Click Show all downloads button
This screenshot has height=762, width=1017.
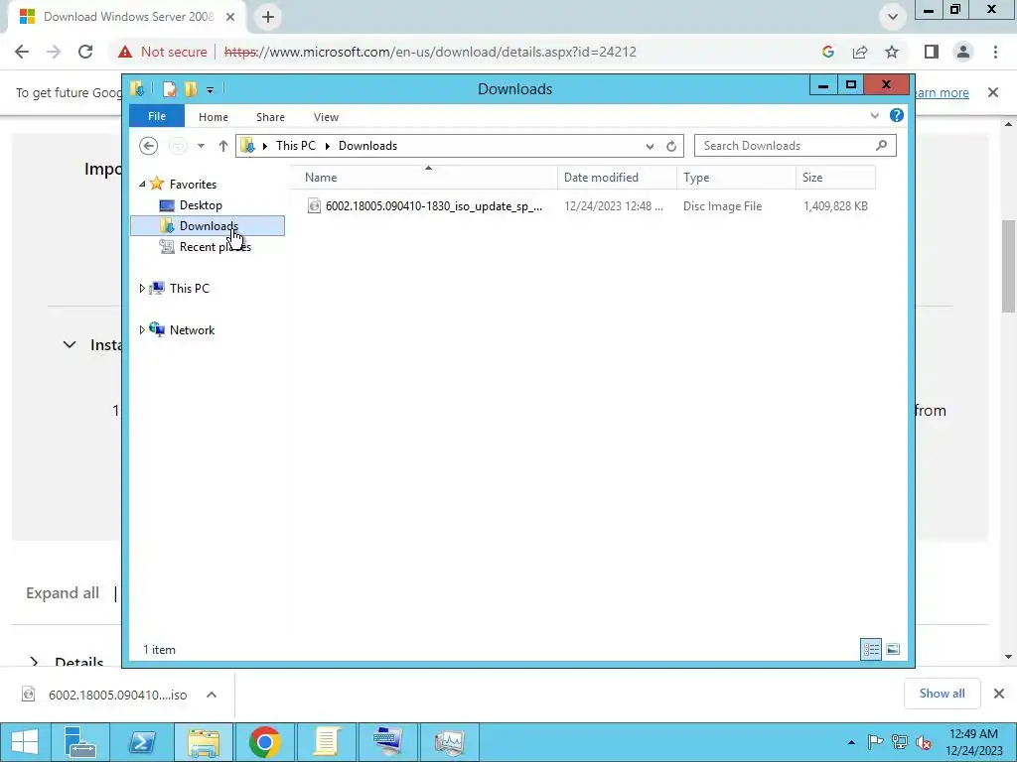[x=942, y=694]
